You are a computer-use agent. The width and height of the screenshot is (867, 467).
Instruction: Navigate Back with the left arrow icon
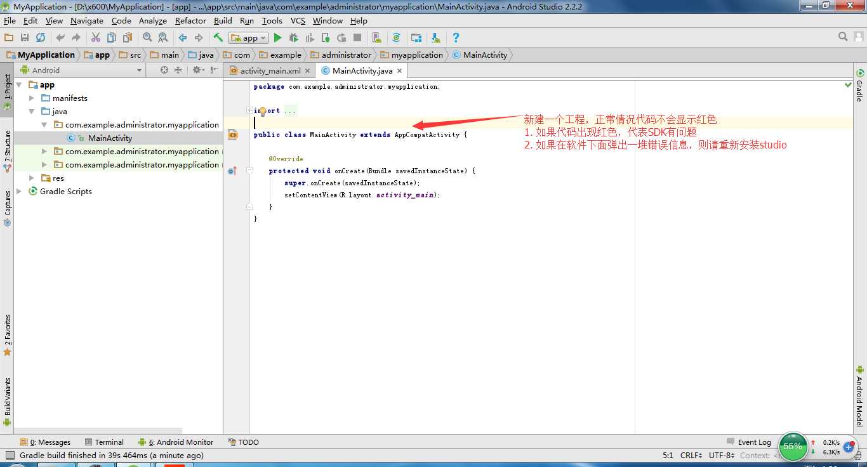pyautogui.click(x=183, y=38)
